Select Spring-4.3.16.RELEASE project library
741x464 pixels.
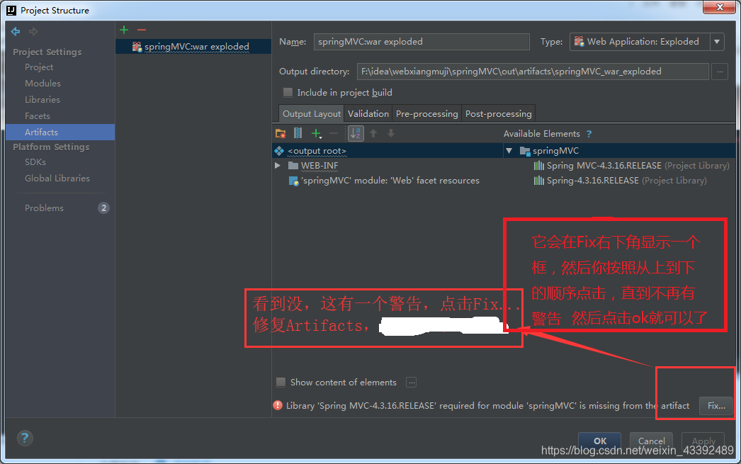(x=620, y=181)
